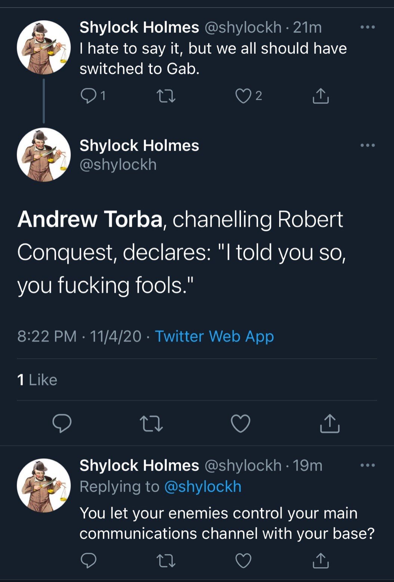Share the main Andrew Torba tweet
The height and width of the screenshot is (582, 394).
click(330, 424)
